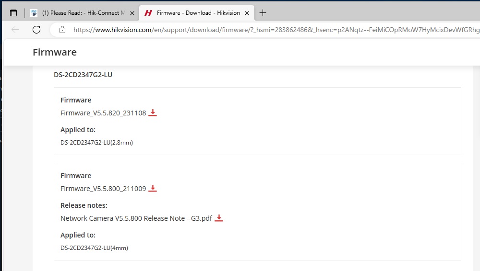This screenshot has width=480, height=271.
Task: Select the DS-2CD2347G2-LU(2.8mm) text
Action: (97, 143)
